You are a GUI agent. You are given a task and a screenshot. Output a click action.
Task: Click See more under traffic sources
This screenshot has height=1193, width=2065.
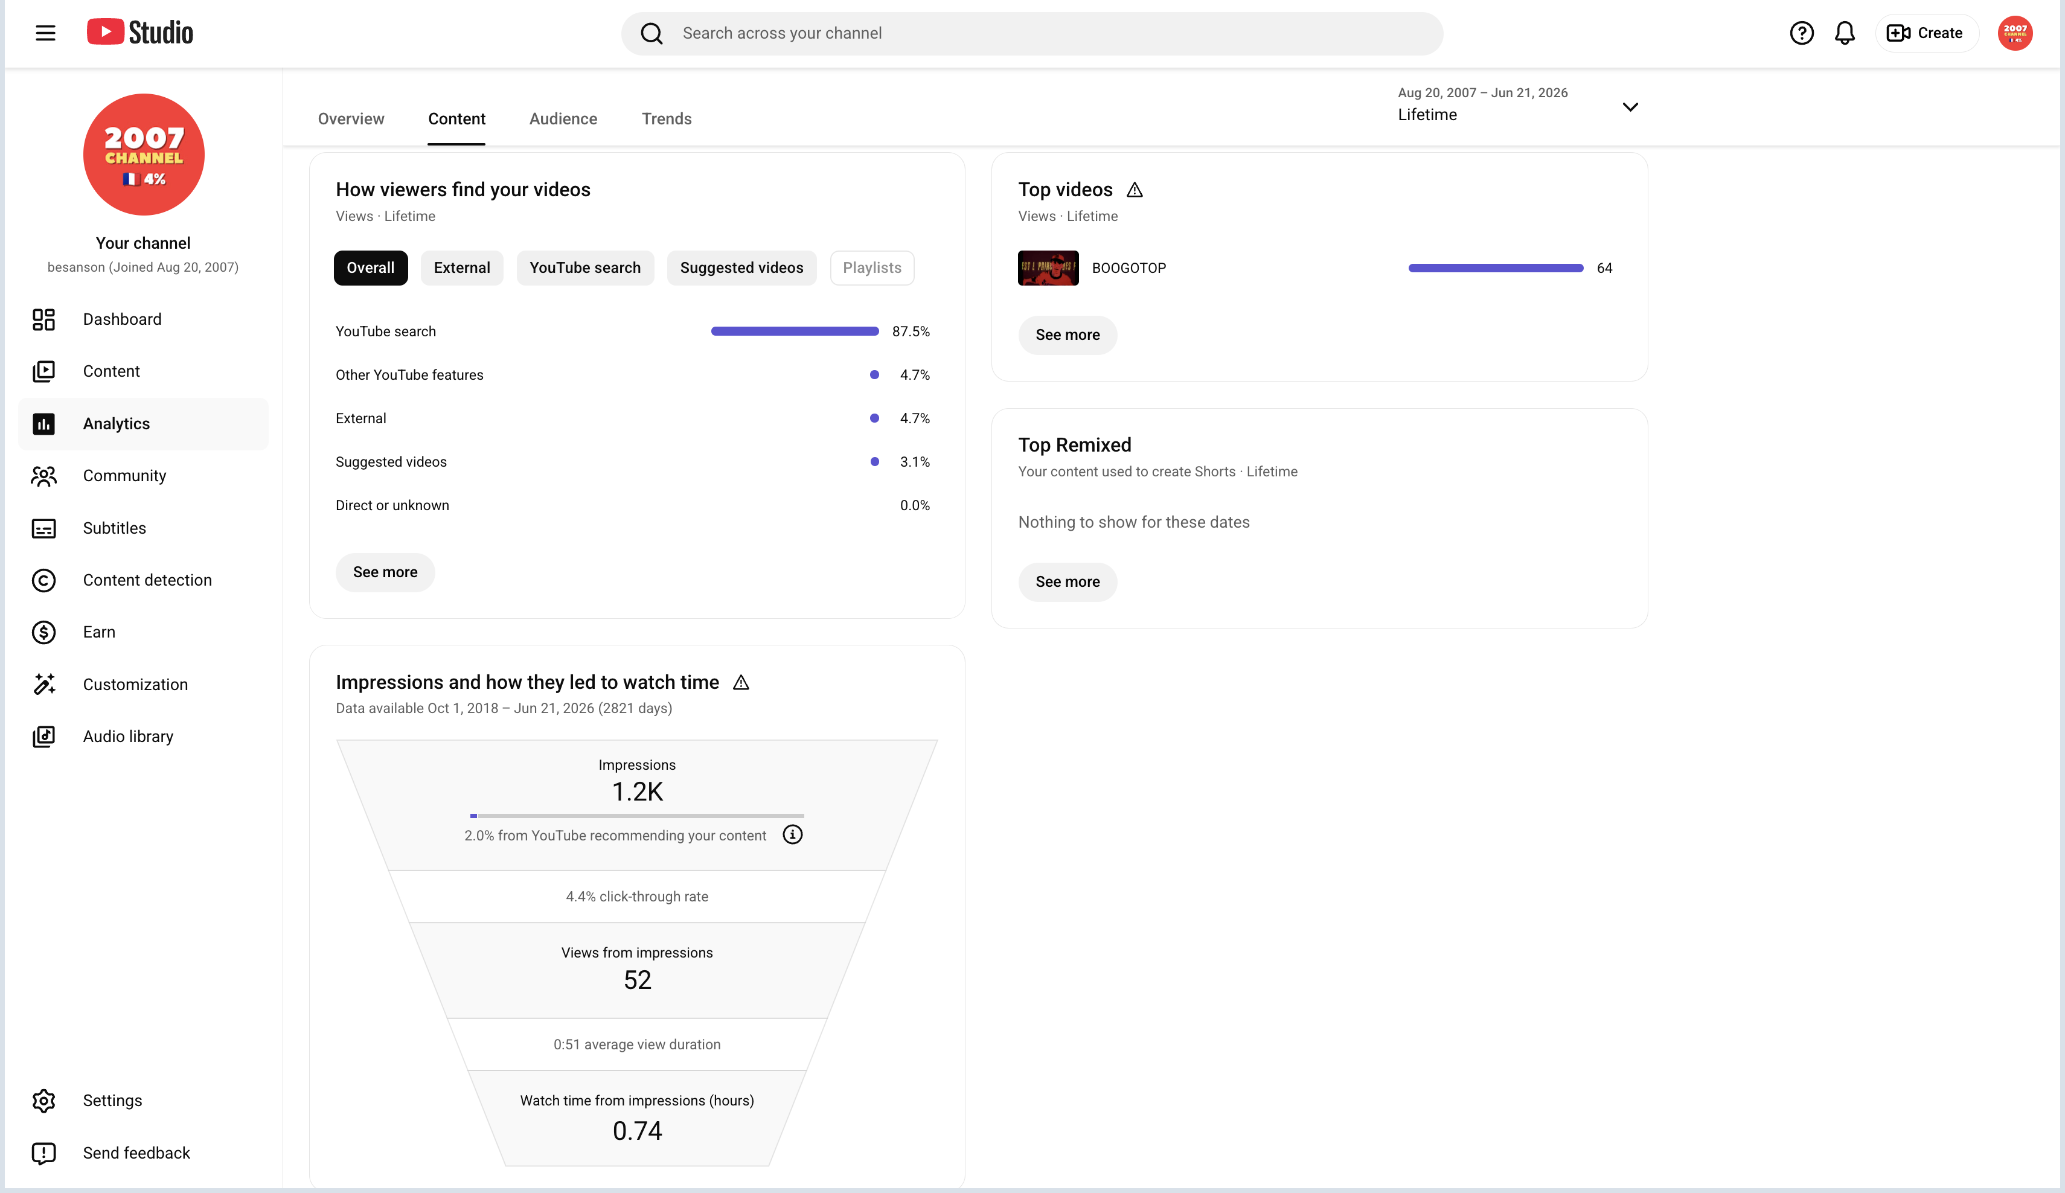[x=385, y=572]
